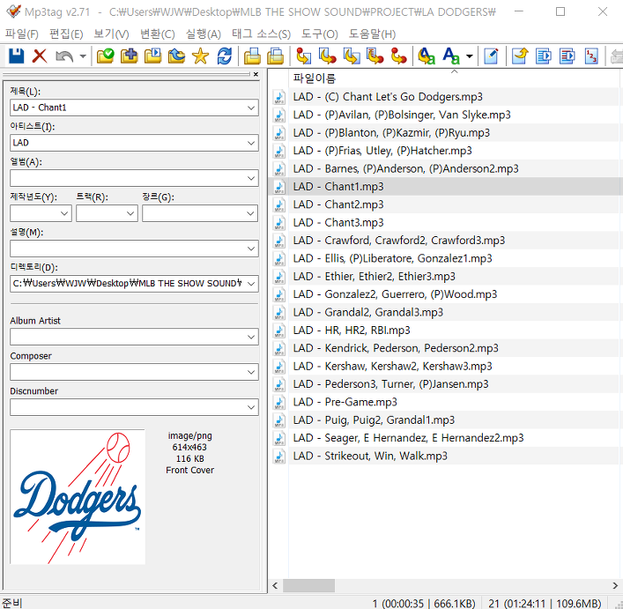Image resolution: width=623 pixels, height=609 pixels.
Task: Click the file list right scroll arrow
Action: pos(615,585)
